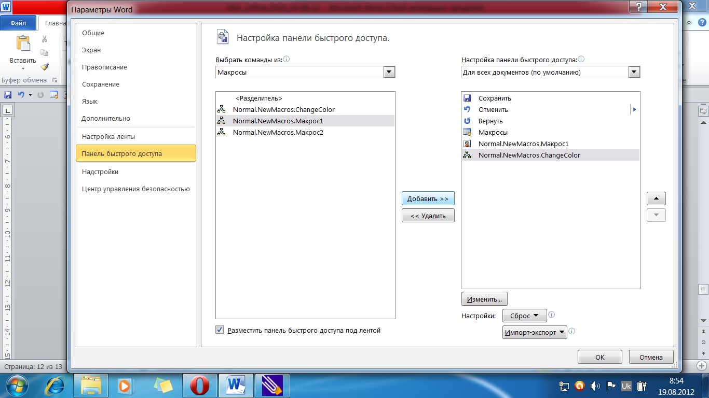Open the Экран options category
This screenshot has height=398, width=709.
135,50
